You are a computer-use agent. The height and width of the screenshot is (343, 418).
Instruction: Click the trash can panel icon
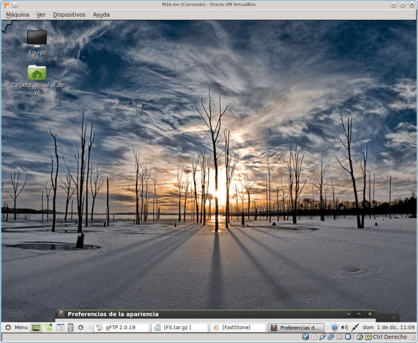71,328
